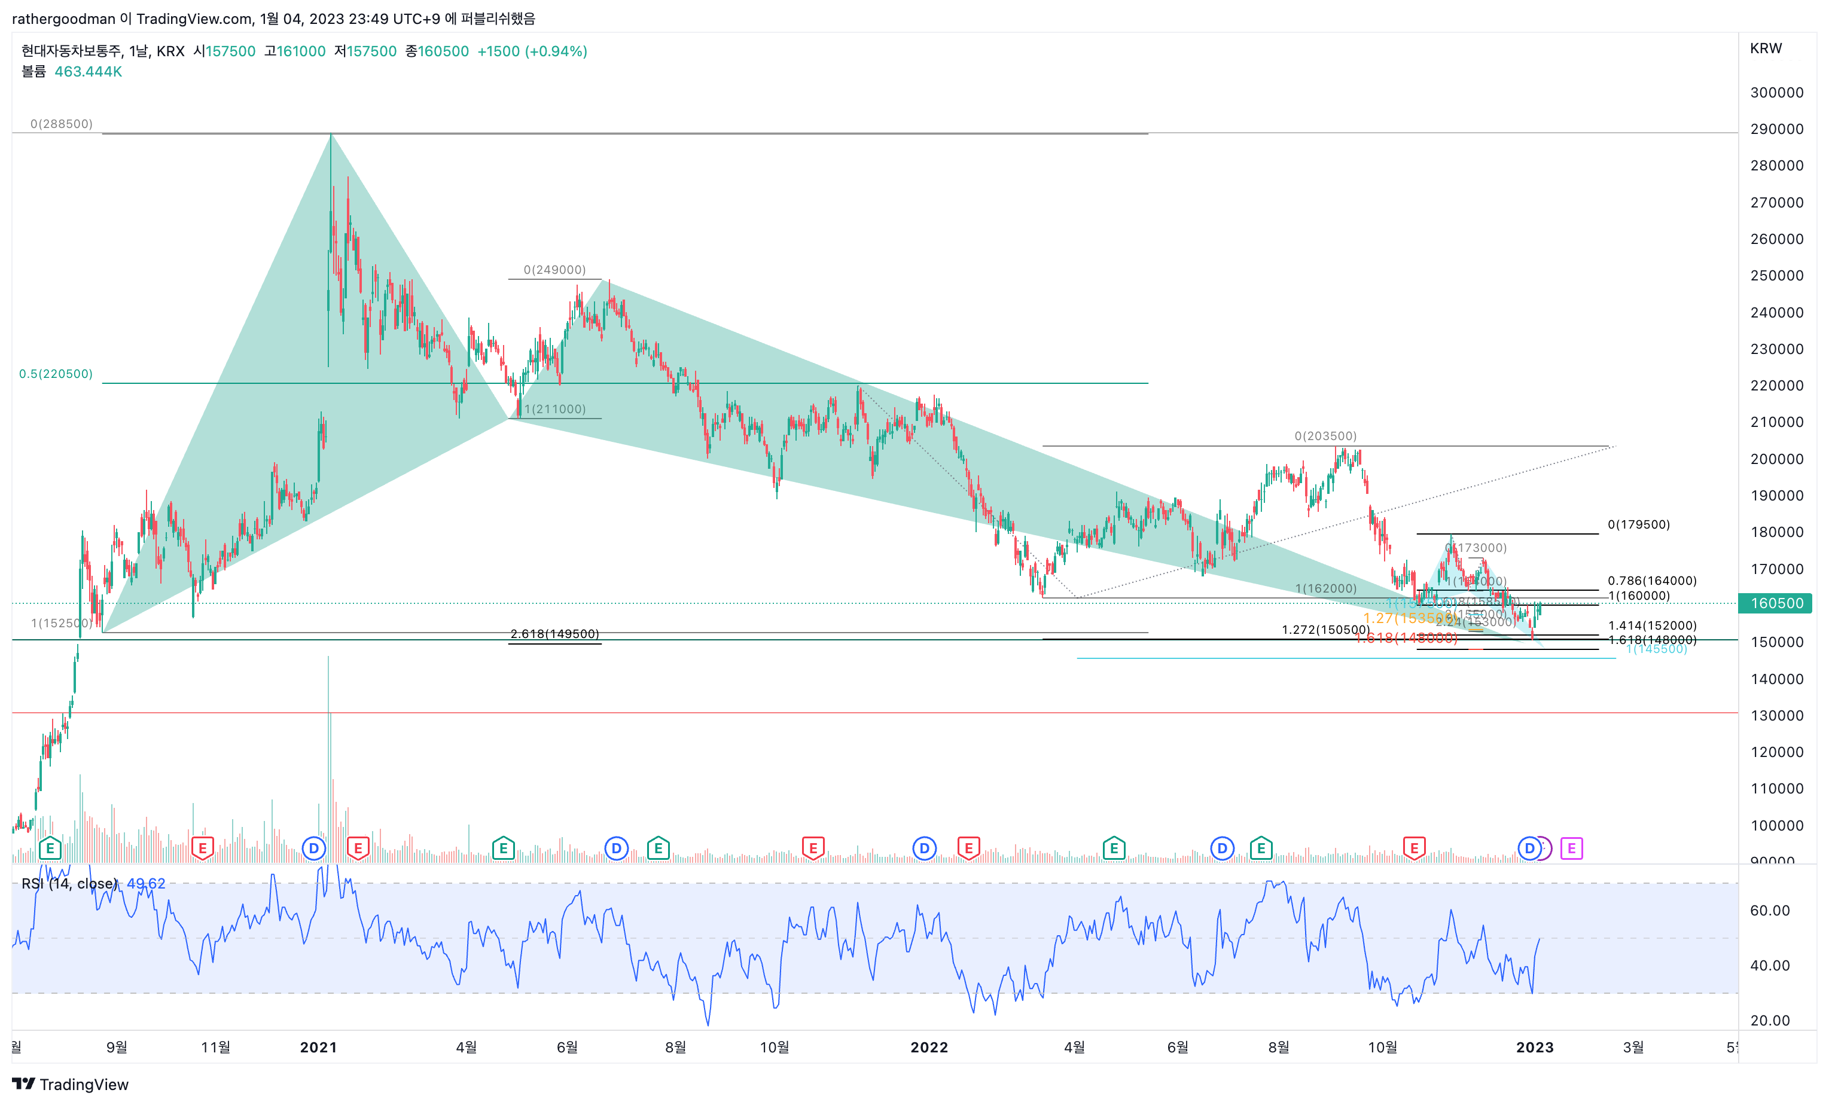Click the RSI (14, close) indicator label
Viewport: 1829px width, 1105px height.
tap(69, 883)
